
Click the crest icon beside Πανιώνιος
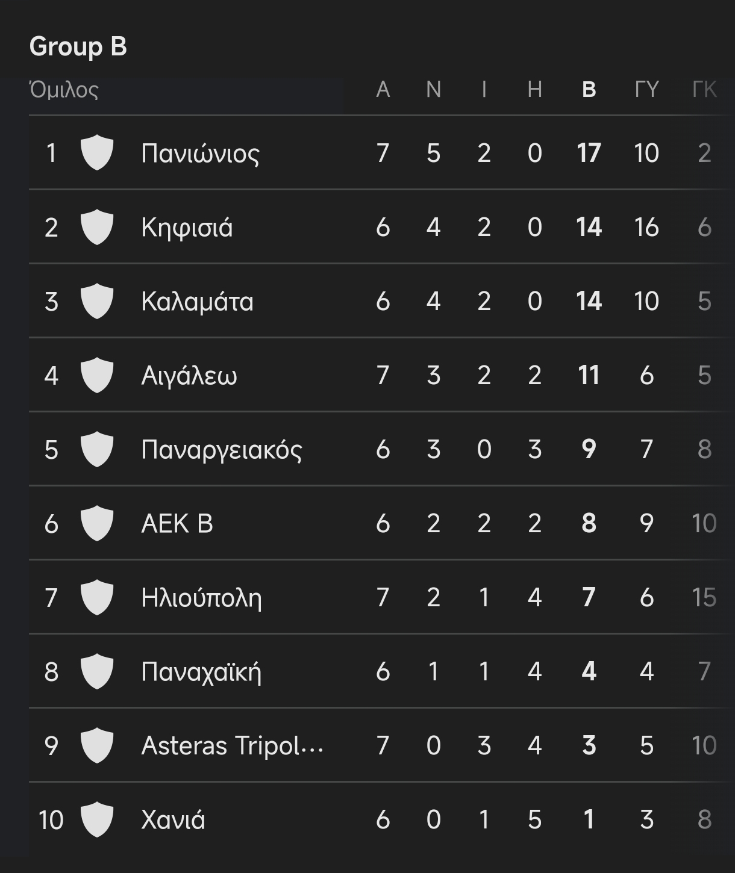point(96,152)
